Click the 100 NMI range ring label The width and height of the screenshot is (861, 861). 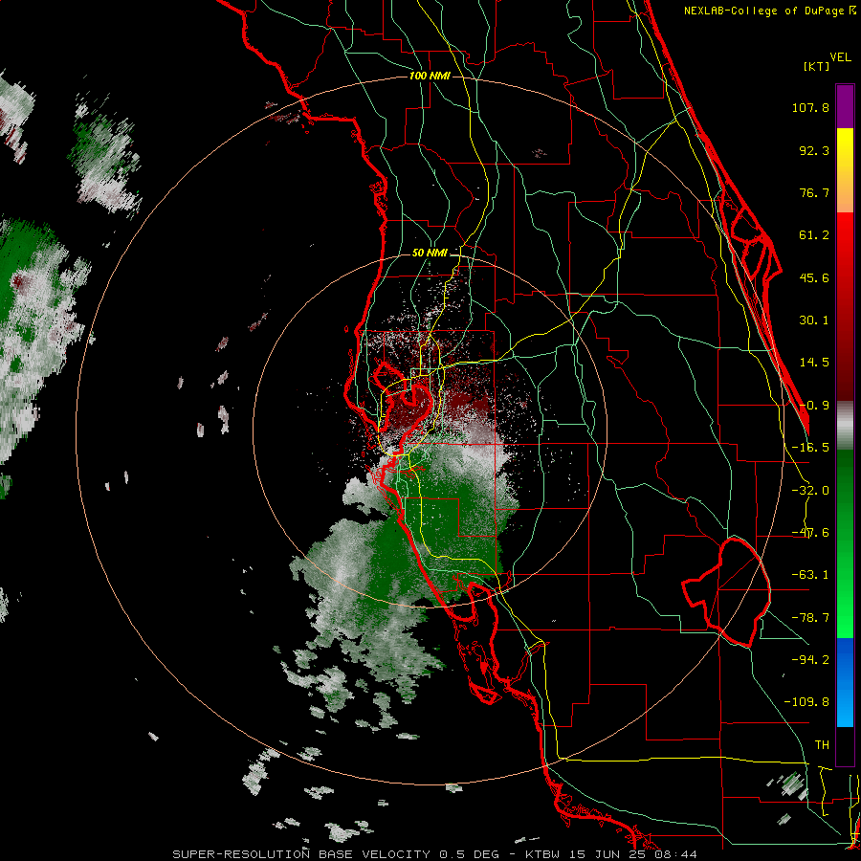[x=430, y=76]
